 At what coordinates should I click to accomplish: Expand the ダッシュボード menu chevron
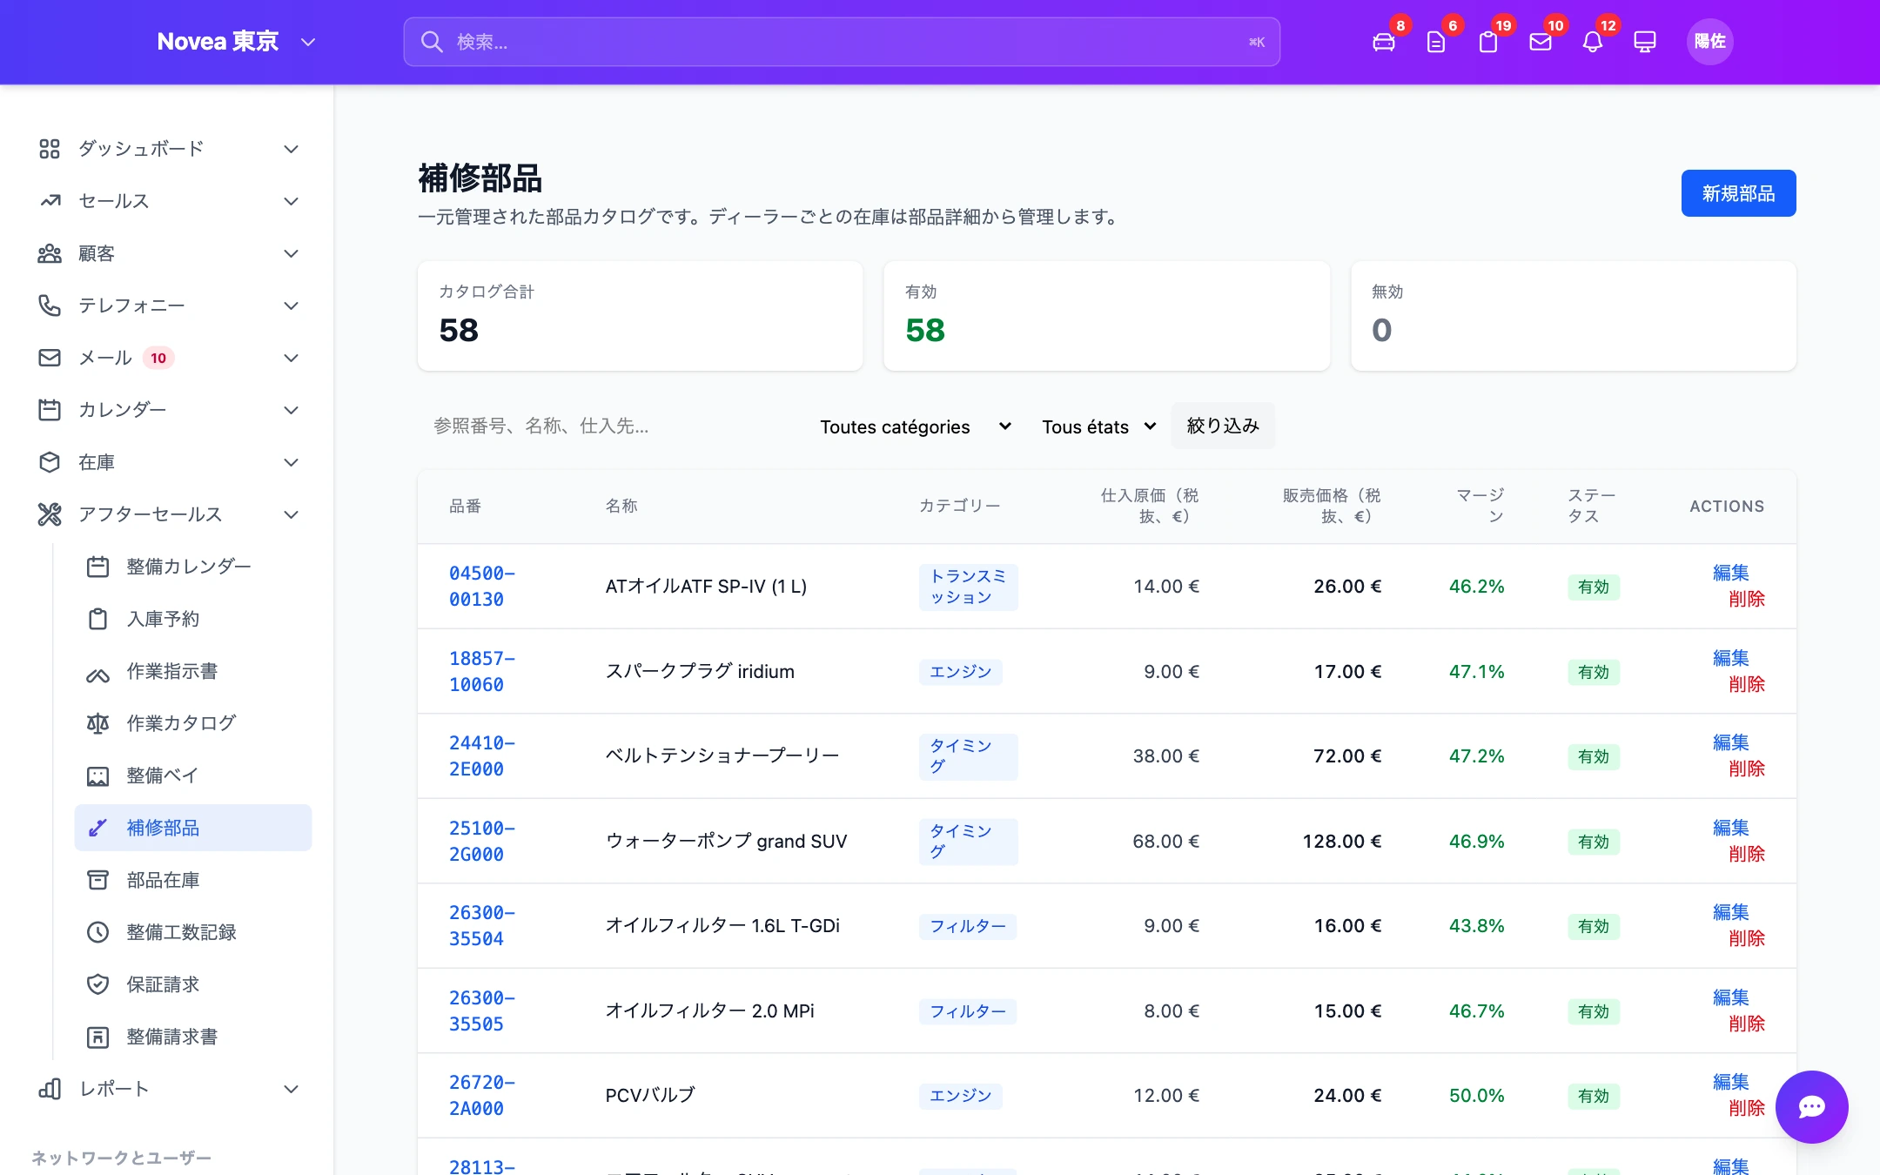point(292,149)
